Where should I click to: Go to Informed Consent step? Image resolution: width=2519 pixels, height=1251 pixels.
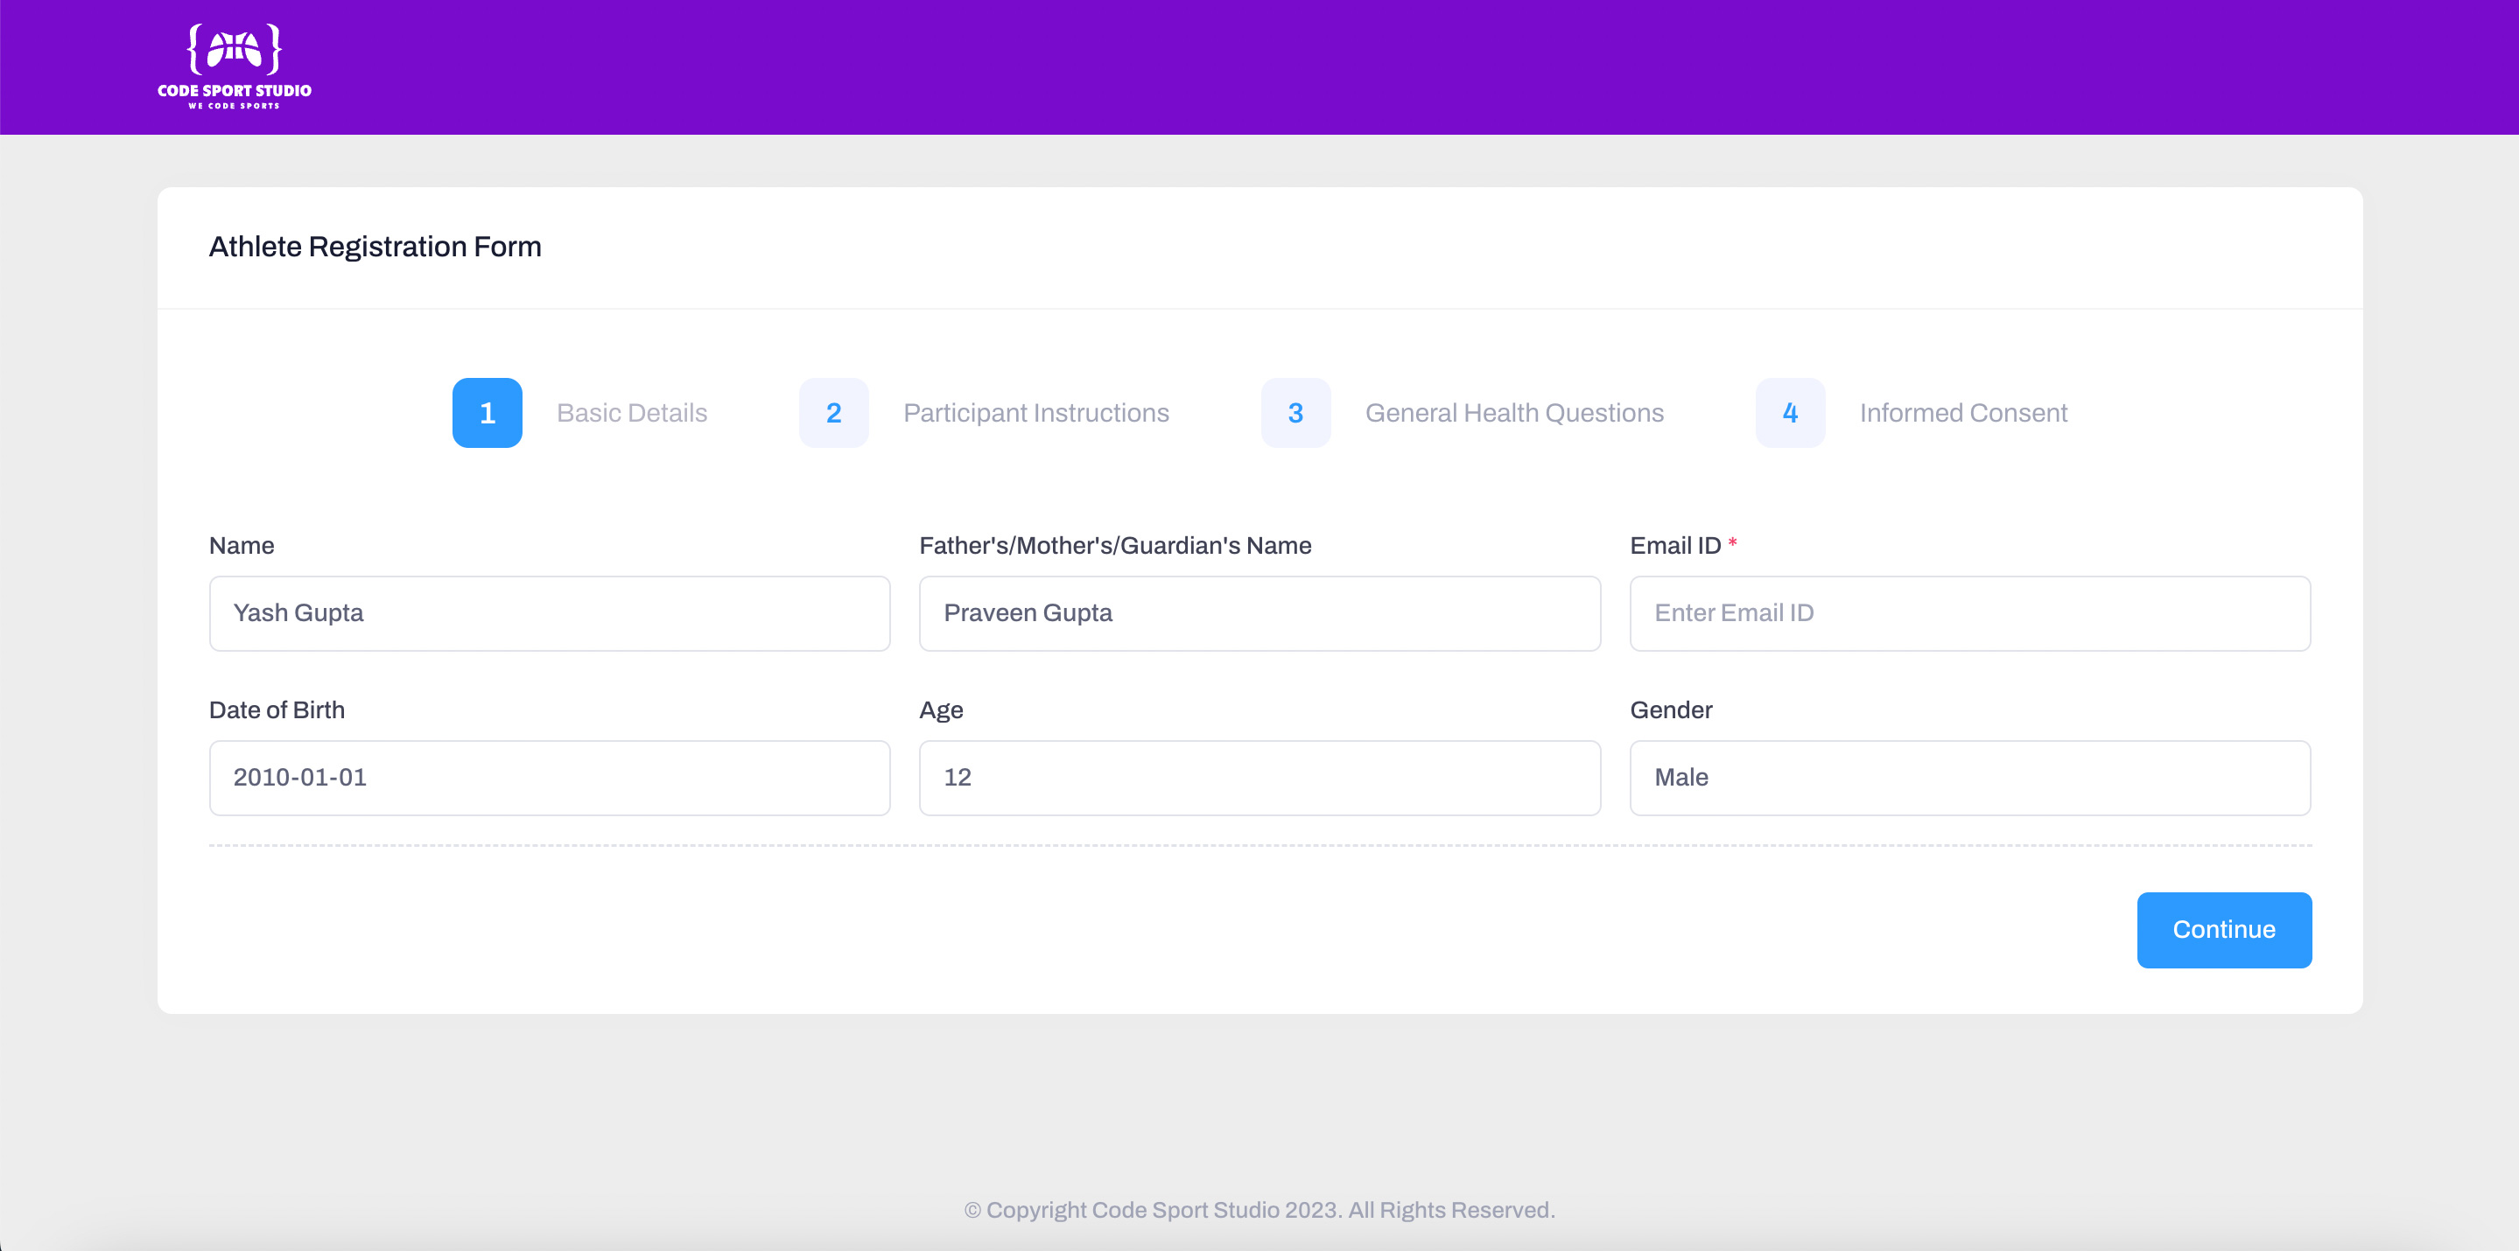click(1962, 412)
